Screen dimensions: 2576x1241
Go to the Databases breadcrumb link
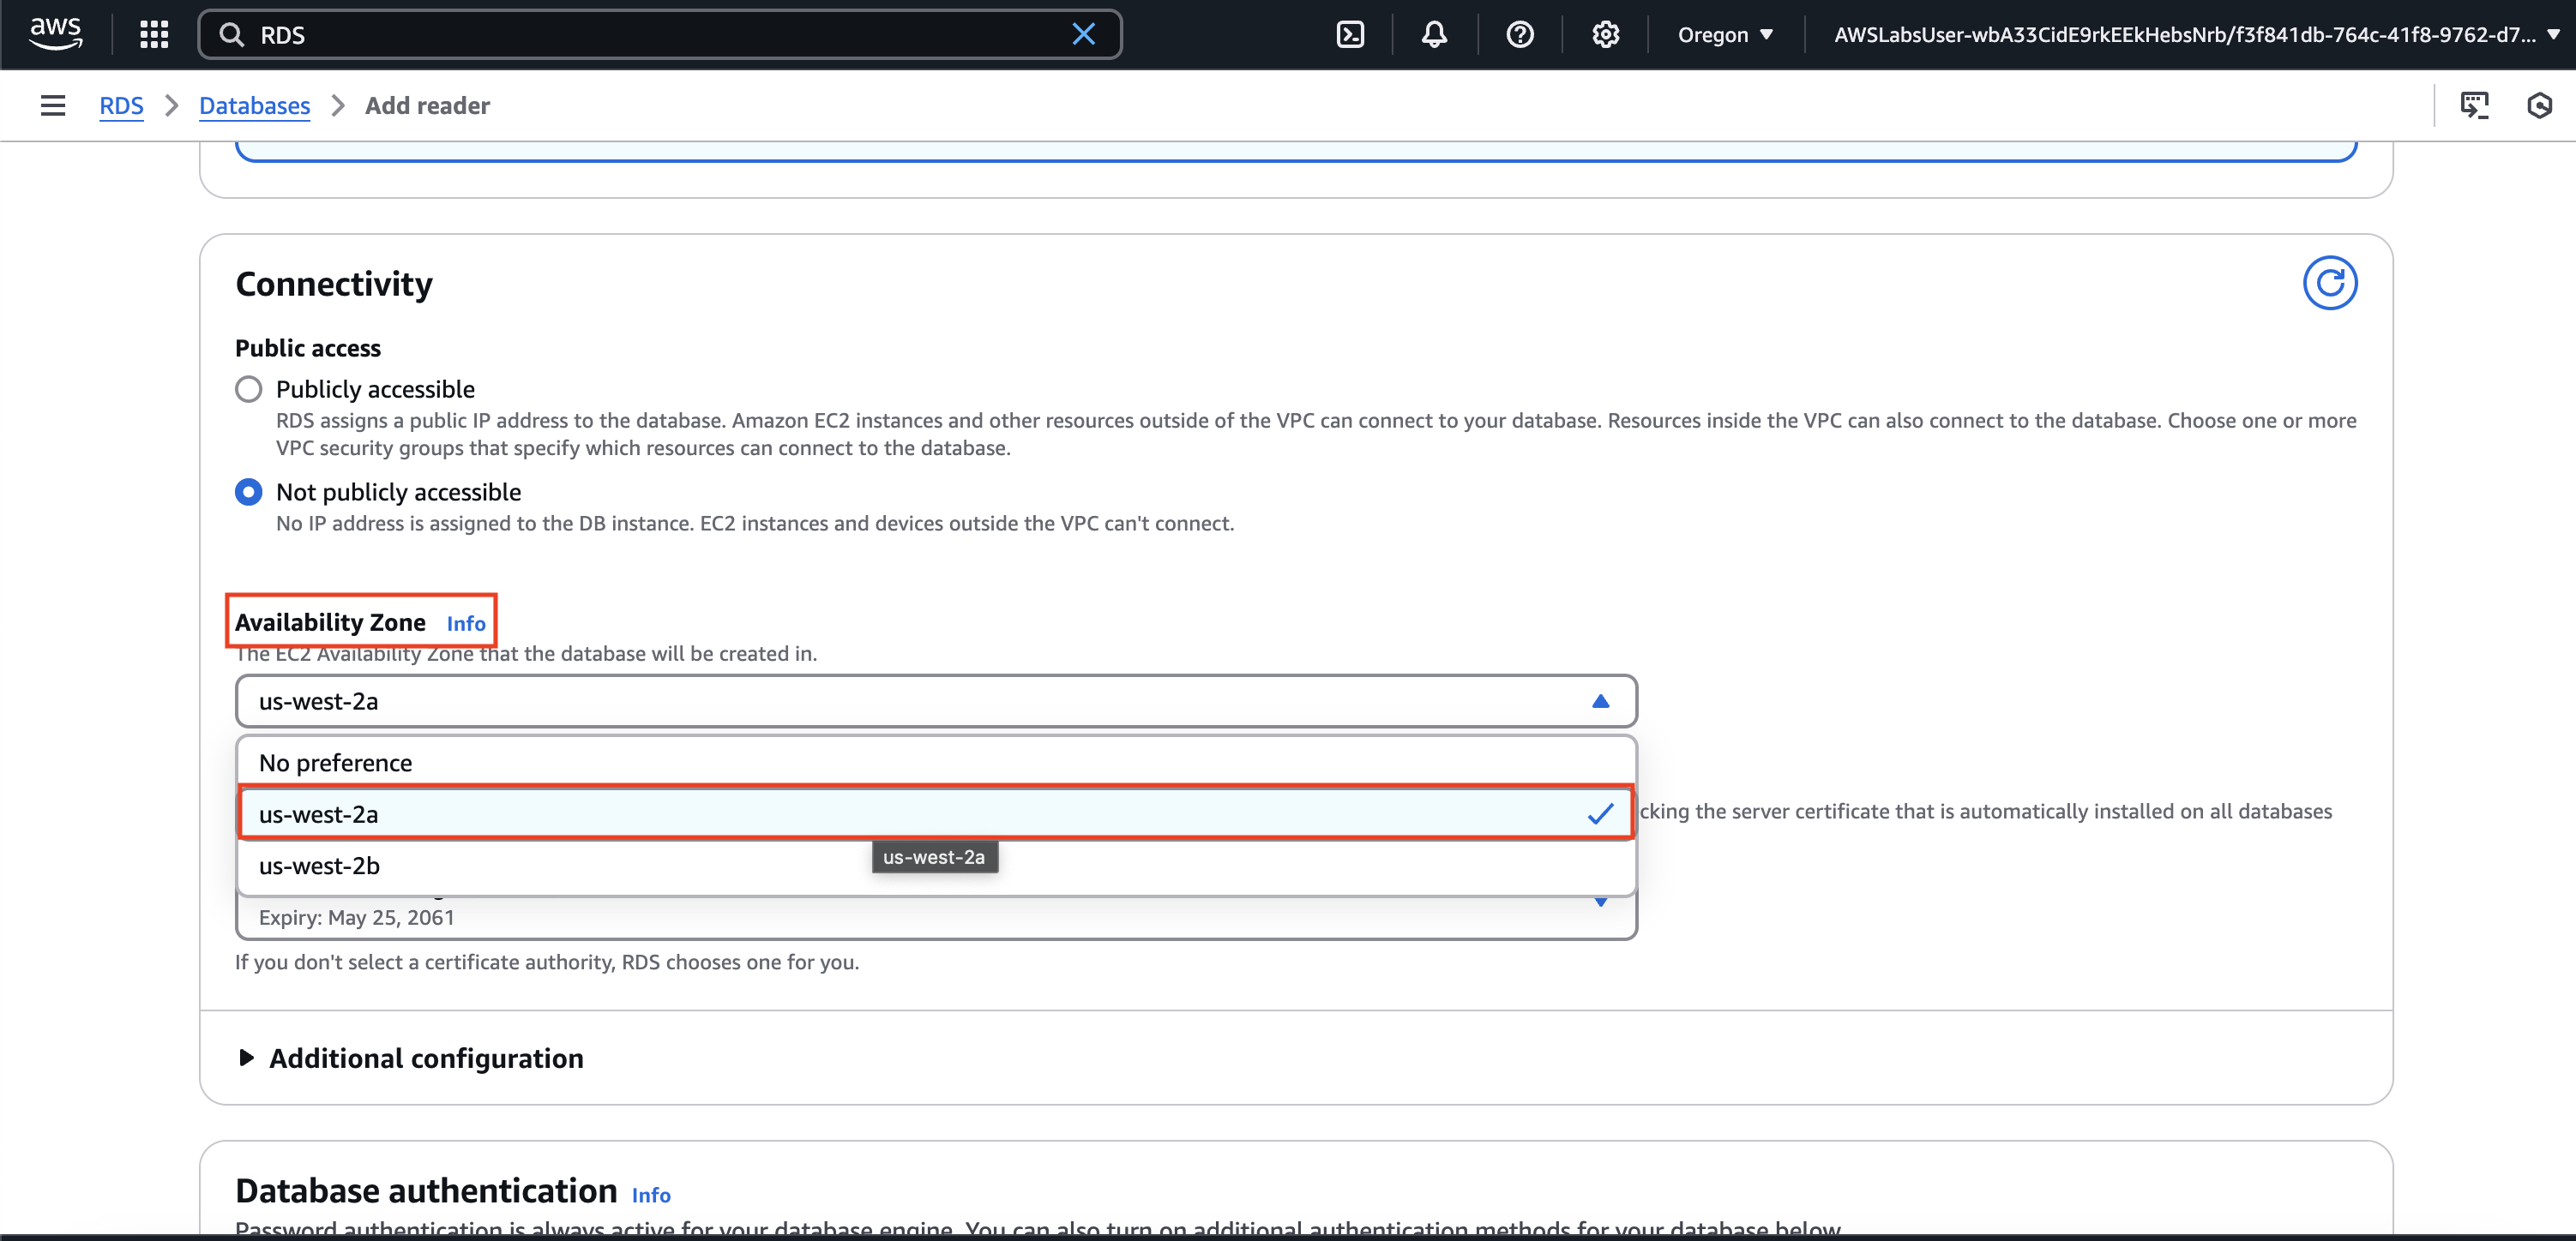pos(254,106)
